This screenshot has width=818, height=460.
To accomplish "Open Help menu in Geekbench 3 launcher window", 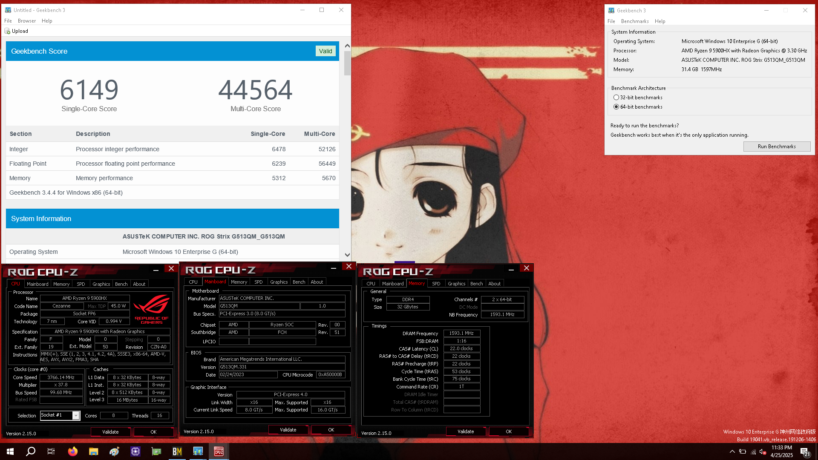I will [x=660, y=21].
